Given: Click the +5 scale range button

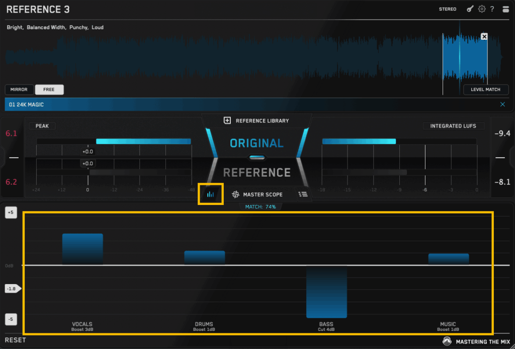Looking at the screenshot, I should pos(11,212).
